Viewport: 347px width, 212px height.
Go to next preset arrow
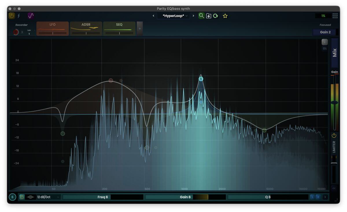[193, 16]
